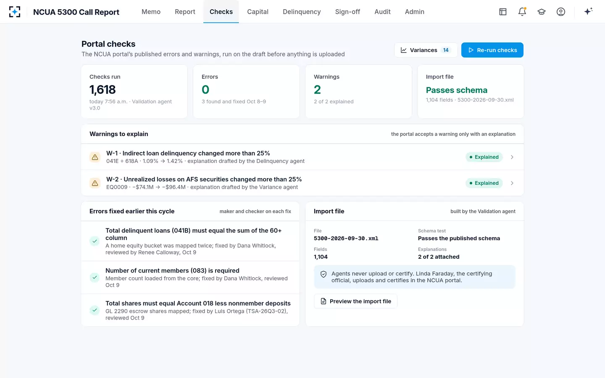Click check icon for Number of current members

[x=95, y=277]
